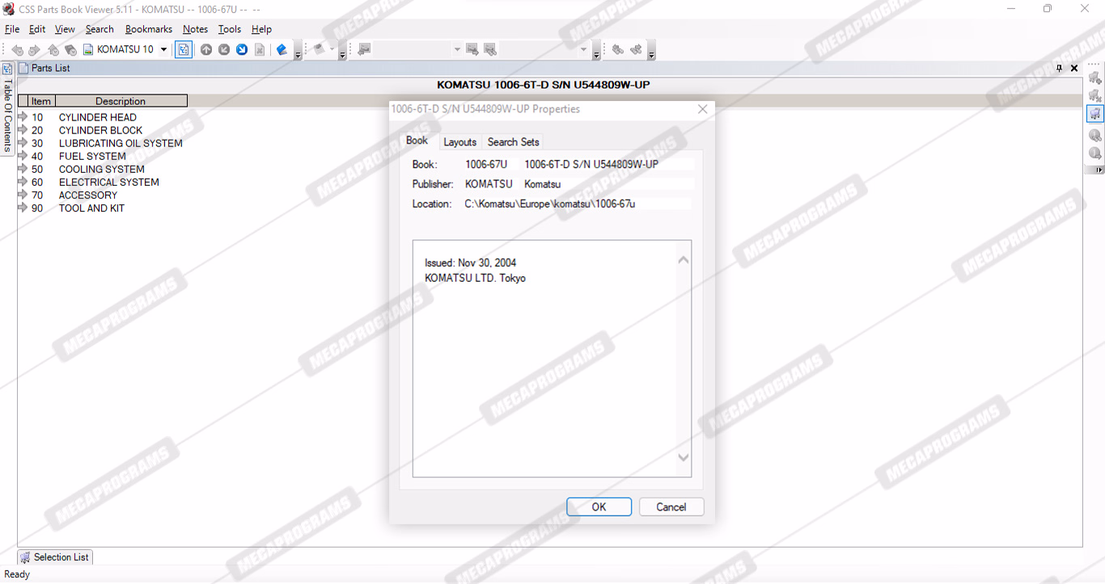Image resolution: width=1105 pixels, height=584 pixels.
Task: Click the blue next-page arrow icon
Action: (242, 50)
